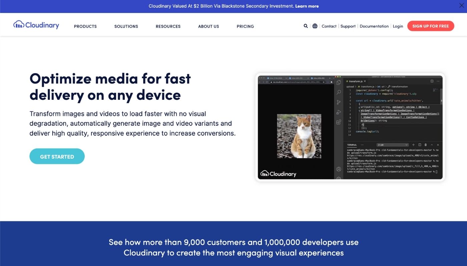
Task: Click 'Cloudinary Valued At $2 Billion' banner text
Action: click(x=221, y=6)
